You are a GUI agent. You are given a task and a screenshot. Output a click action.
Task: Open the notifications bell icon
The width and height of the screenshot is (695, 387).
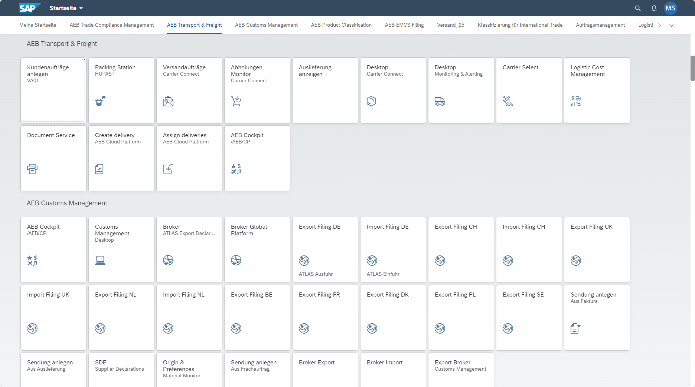pyautogui.click(x=654, y=8)
